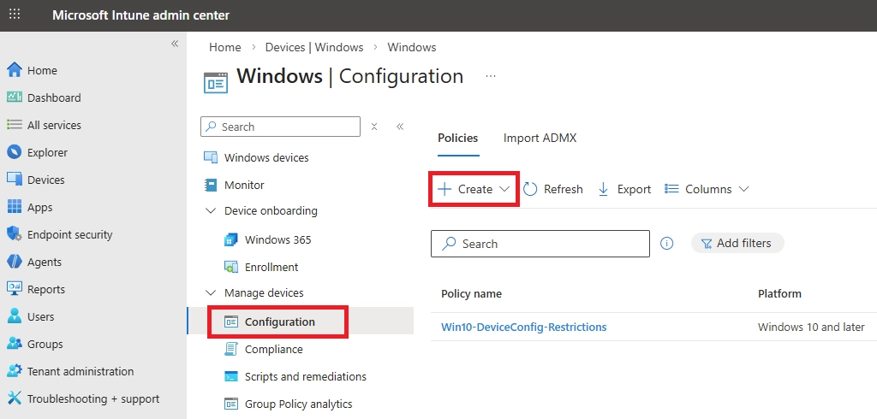Switch to the Policies tab

pyautogui.click(x=457, y=138)
